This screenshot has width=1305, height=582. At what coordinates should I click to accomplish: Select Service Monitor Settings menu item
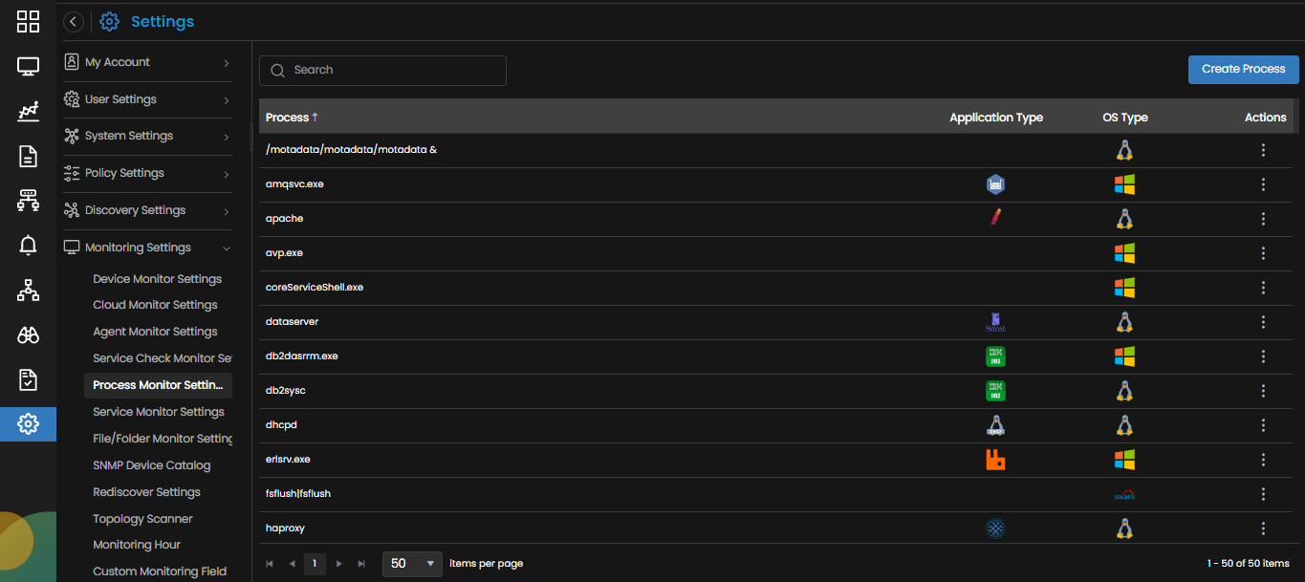pos(159,412)
